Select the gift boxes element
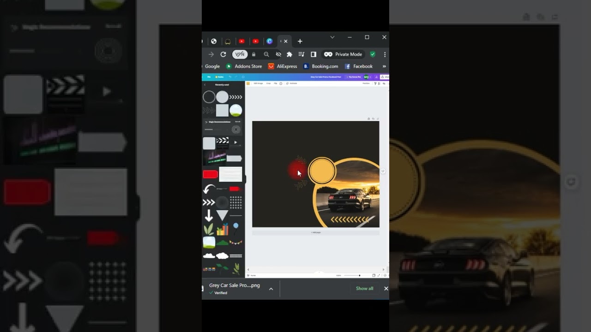This screenshot has height=332, width=591. 222,229
